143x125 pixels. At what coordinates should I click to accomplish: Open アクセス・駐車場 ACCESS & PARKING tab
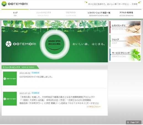click(x=126, y=14)
